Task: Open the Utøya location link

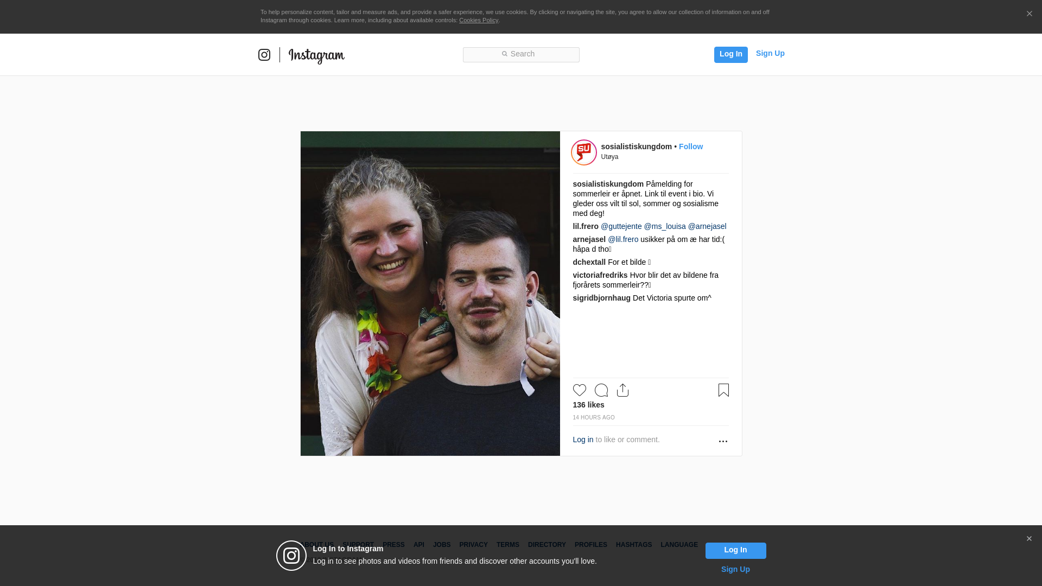Action: click(609, 157)
